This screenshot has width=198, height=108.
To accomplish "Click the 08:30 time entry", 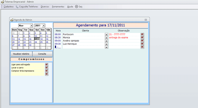I will [x=58, y=37].
